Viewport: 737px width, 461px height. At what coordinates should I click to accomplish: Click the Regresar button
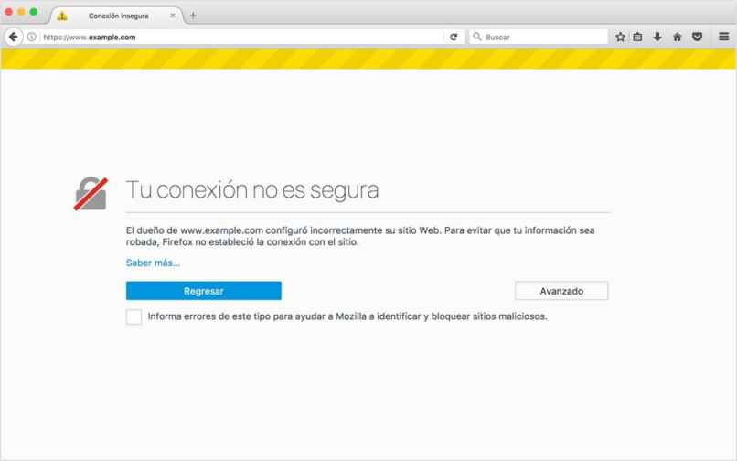pyautogui.click(x=204, y=291)
